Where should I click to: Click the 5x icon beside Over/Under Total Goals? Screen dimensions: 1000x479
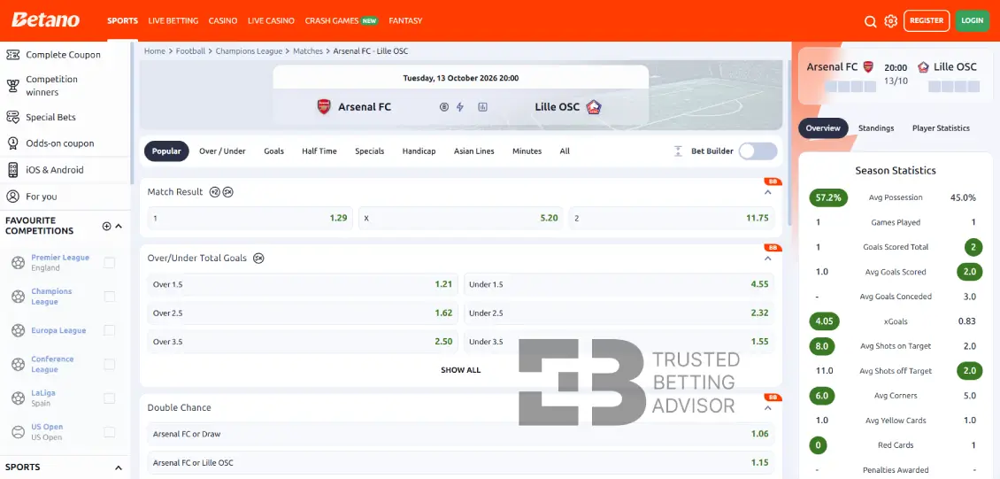click(x=258, y=259)
